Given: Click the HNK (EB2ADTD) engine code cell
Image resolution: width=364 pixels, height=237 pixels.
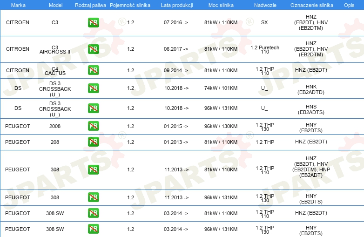Looking at the screenshot, I should (311, 88).
